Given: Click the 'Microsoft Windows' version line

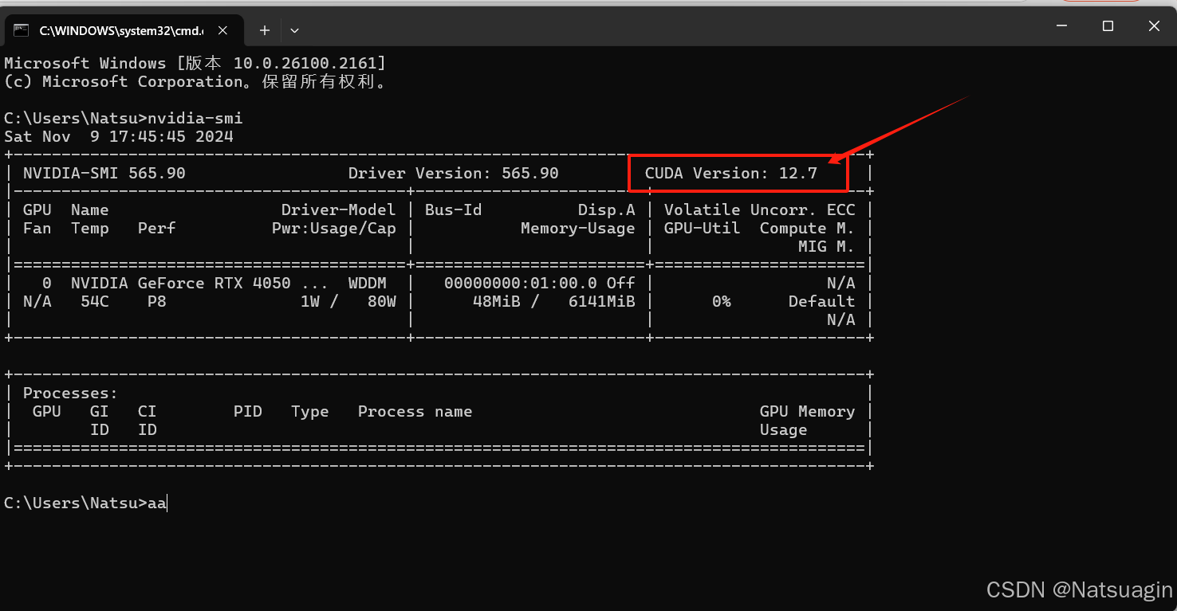Looking at the screenshot, I should (195, 63).
